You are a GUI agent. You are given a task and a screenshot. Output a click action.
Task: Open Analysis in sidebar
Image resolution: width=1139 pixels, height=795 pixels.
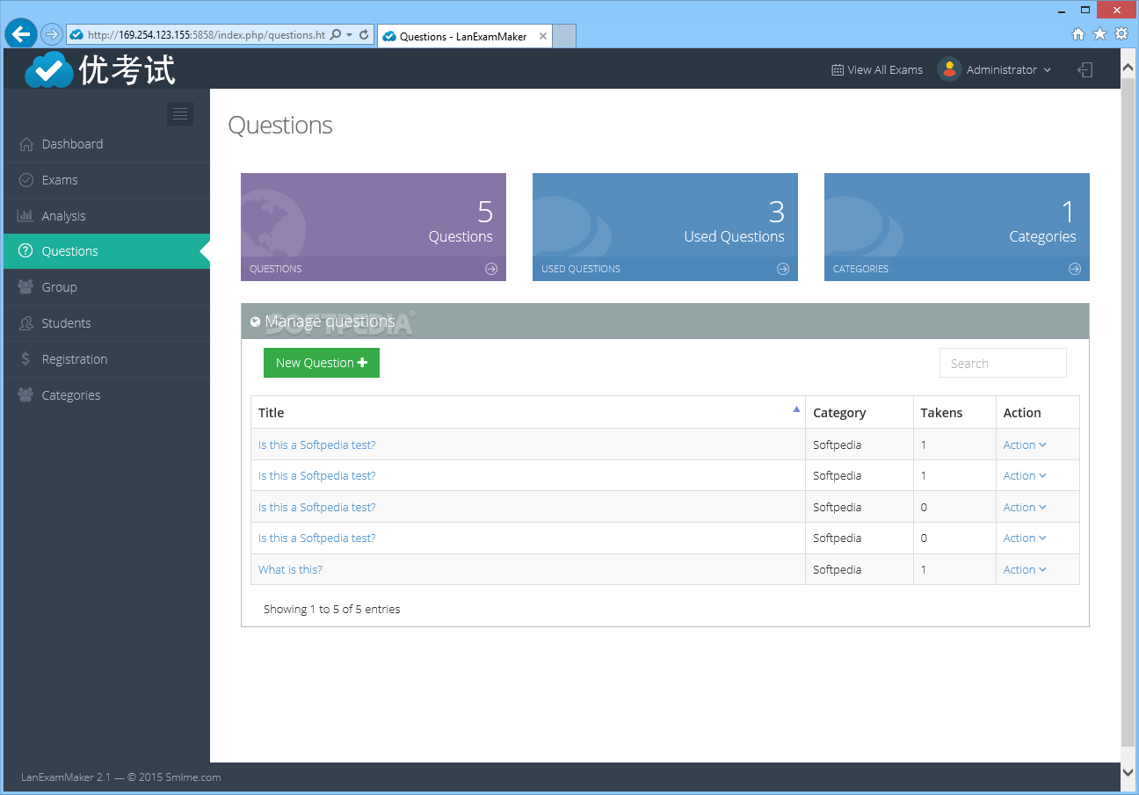coord(106,216)
